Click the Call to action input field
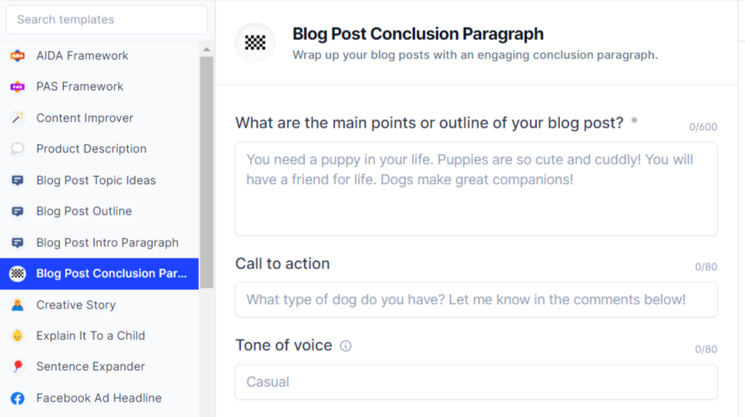 click(x=476, y=299)
